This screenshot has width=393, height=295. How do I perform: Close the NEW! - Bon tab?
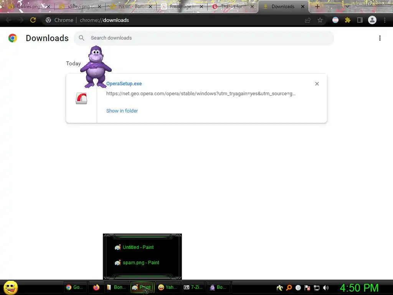[150, 7]
